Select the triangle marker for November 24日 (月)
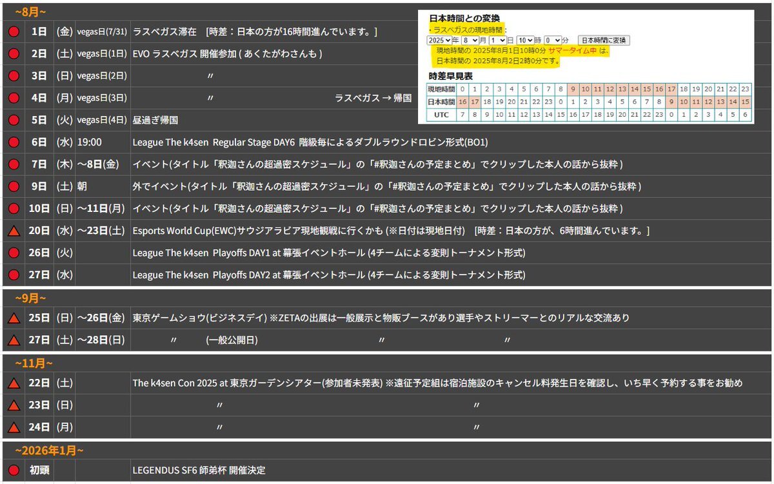This screenshot has height=484, width=774. (x=14, y=427)
